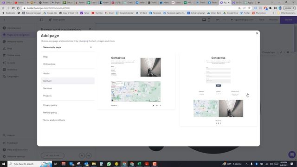Screen dimensions: 297x167
Task: Reload the browser page
Action: pos(13,8)
